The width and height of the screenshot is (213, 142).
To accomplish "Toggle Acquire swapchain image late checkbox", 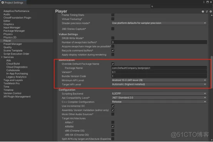I will [x=113, y=46].
